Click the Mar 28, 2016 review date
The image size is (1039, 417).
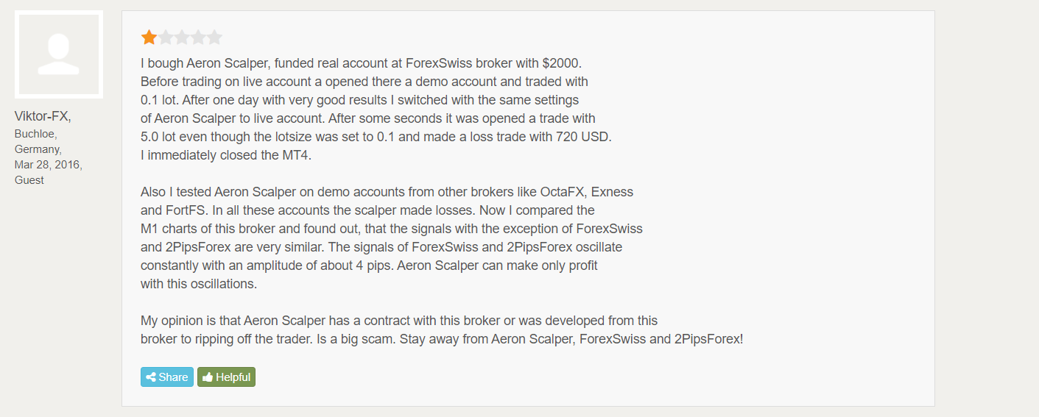[49, 165]
